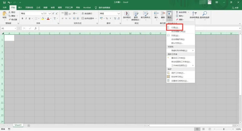Viewport: 242px width, 131px height.
Task: Click the fill color bucket icon
Action: click(x=43, y=18)
